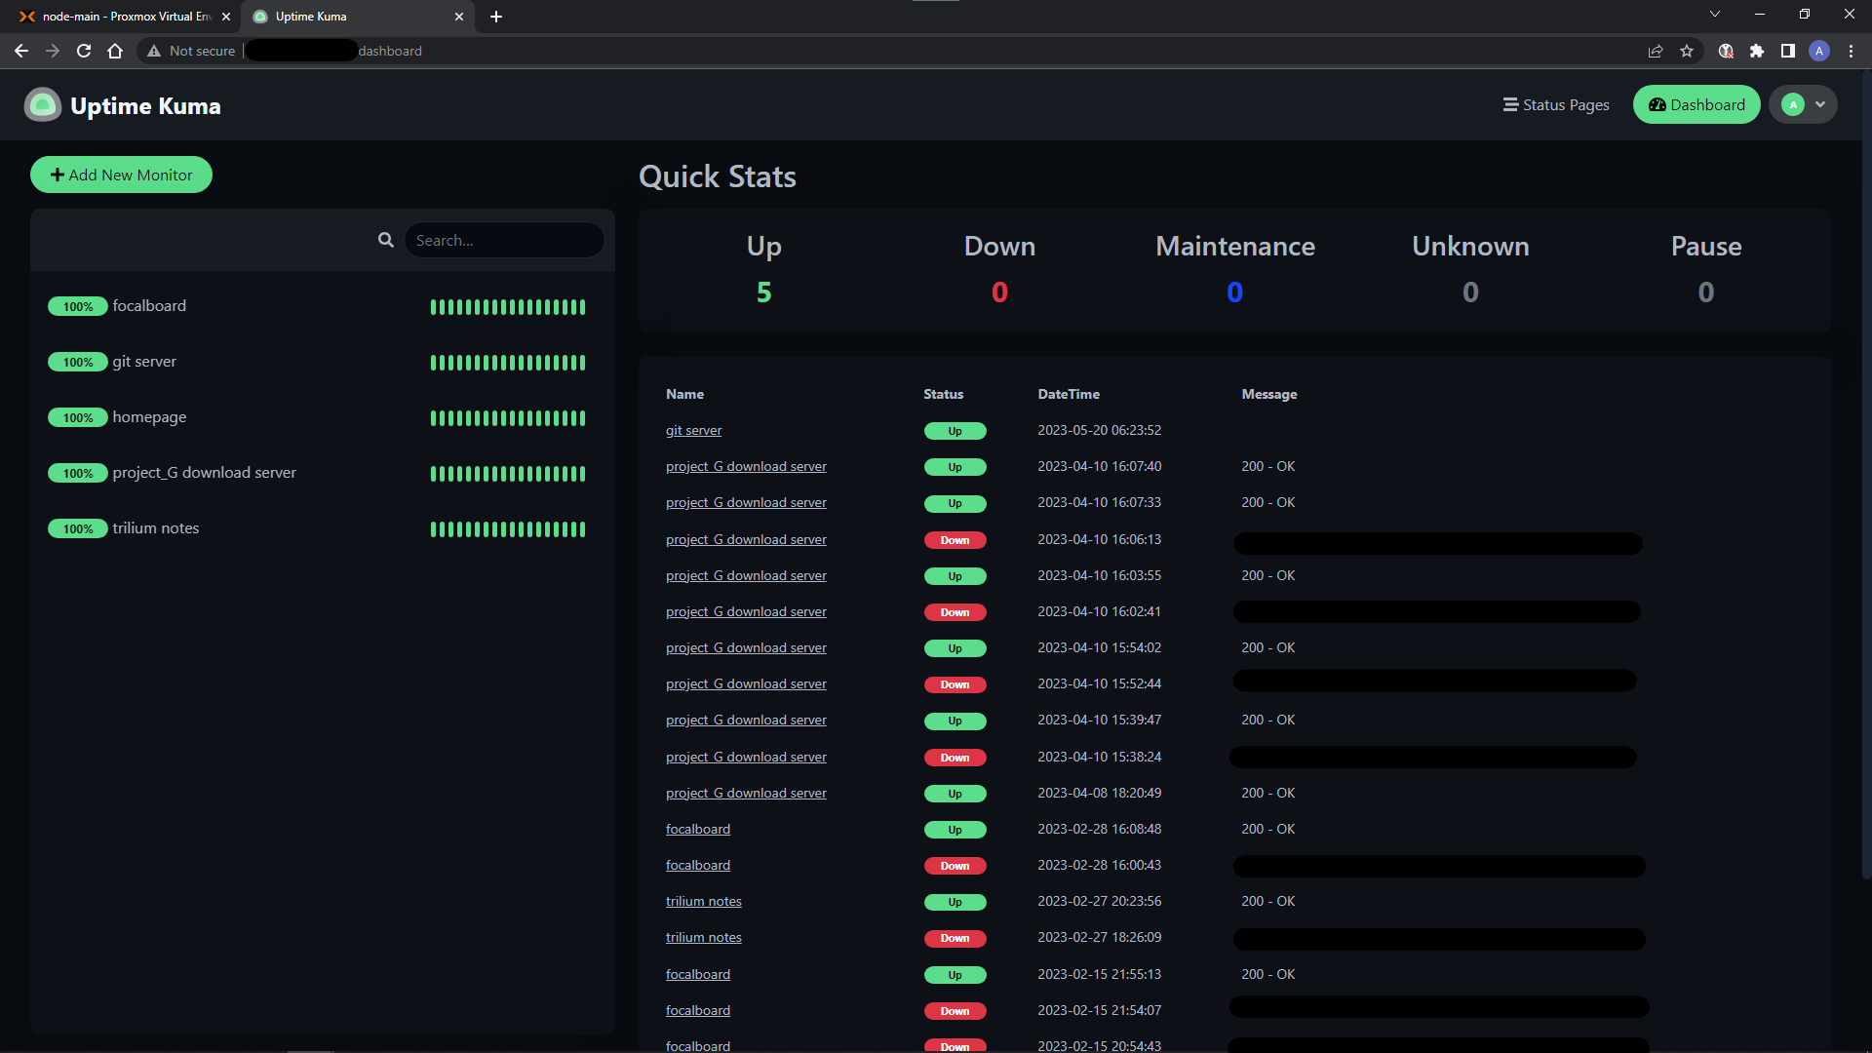Open a new browser tab
This screenshot has height=1053, width=1872.
[496, 17]
